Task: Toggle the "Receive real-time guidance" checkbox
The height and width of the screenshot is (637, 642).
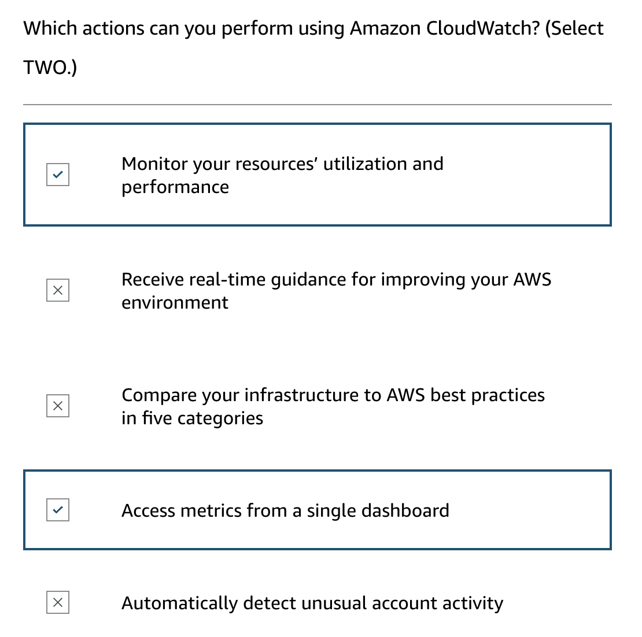Action: click(x=58, y=290)
